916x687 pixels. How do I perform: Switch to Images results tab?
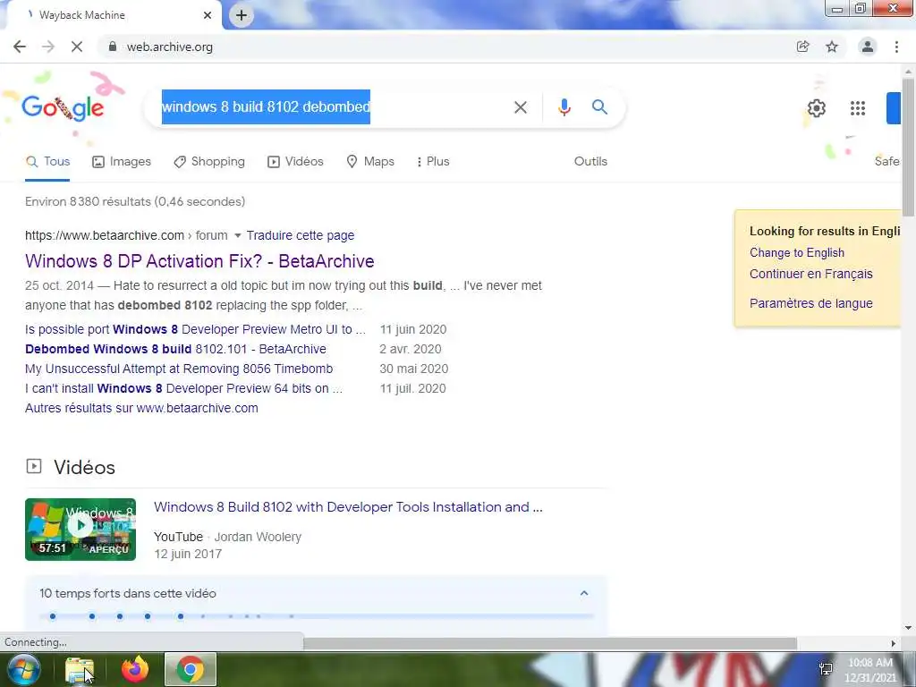coord(122,162)
